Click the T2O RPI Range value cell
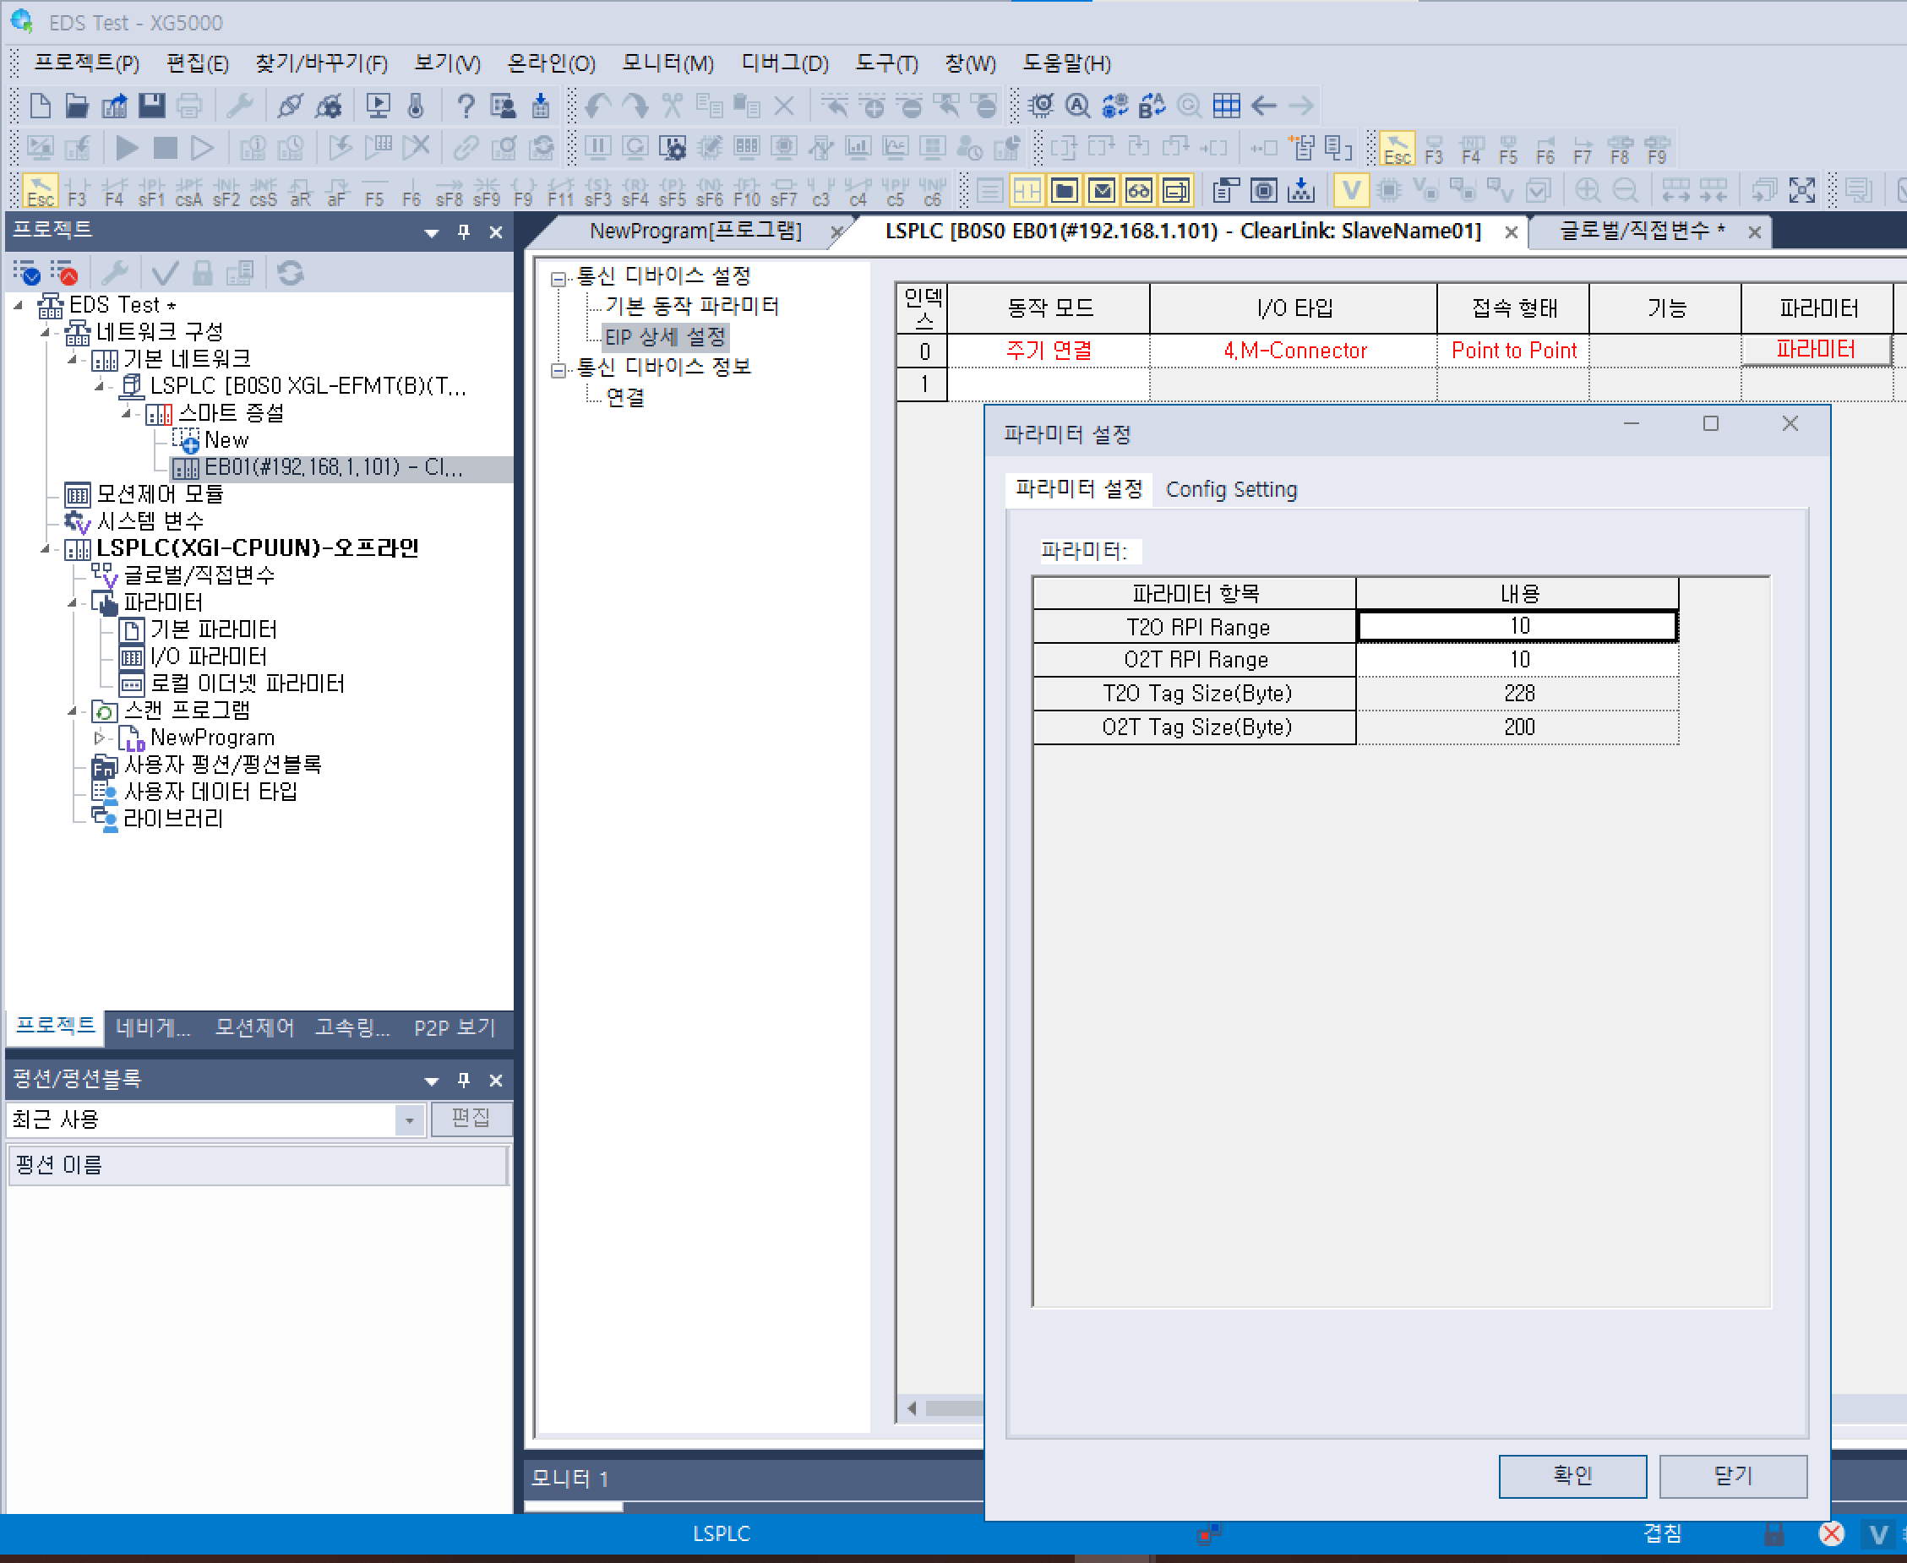 (x=1517, y=627)
